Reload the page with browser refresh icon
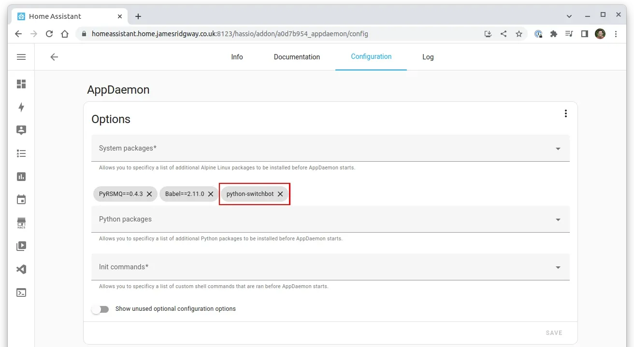This screenshot has height=347, width=634. 49,34
